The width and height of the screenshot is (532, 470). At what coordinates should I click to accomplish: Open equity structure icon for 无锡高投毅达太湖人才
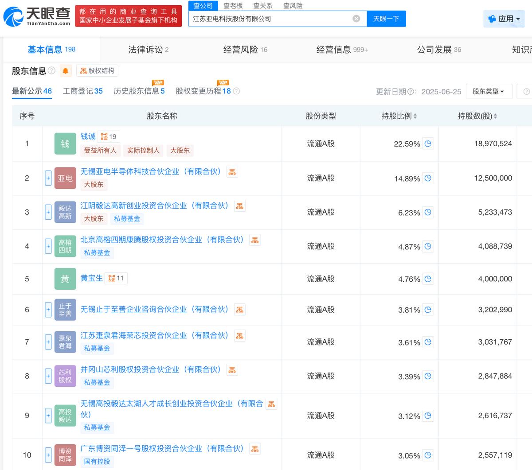point(271,404)
